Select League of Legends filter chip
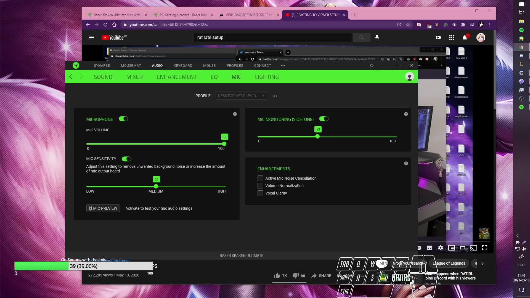 tap(449, 264)
